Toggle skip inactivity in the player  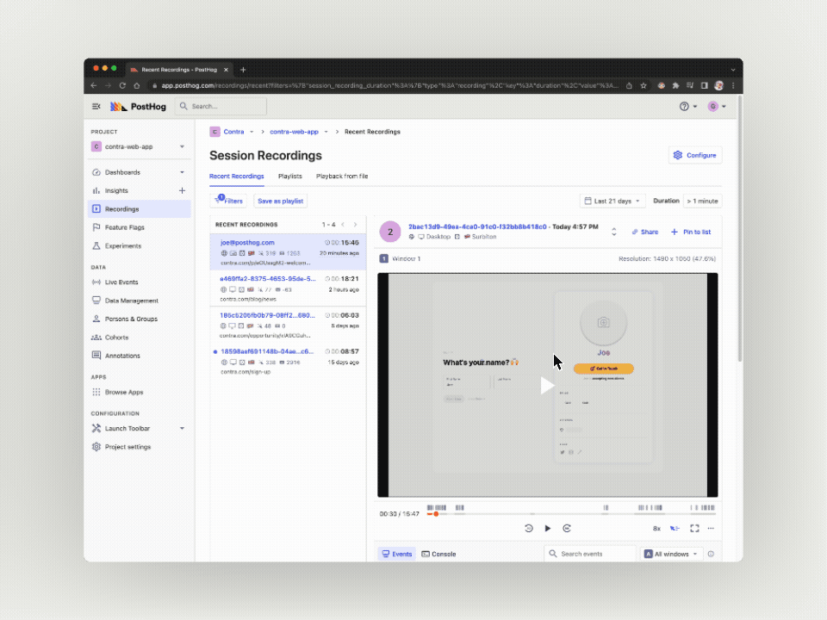click(x=675, y=528)
